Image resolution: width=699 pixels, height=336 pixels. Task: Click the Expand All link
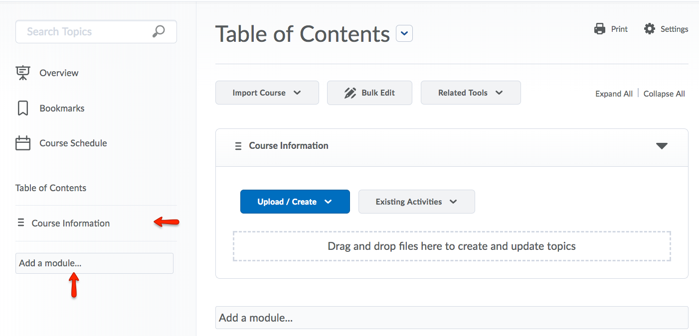(x=614, y=94)
